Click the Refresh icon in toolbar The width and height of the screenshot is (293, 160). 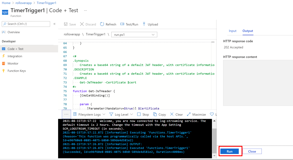pos(102,24)
